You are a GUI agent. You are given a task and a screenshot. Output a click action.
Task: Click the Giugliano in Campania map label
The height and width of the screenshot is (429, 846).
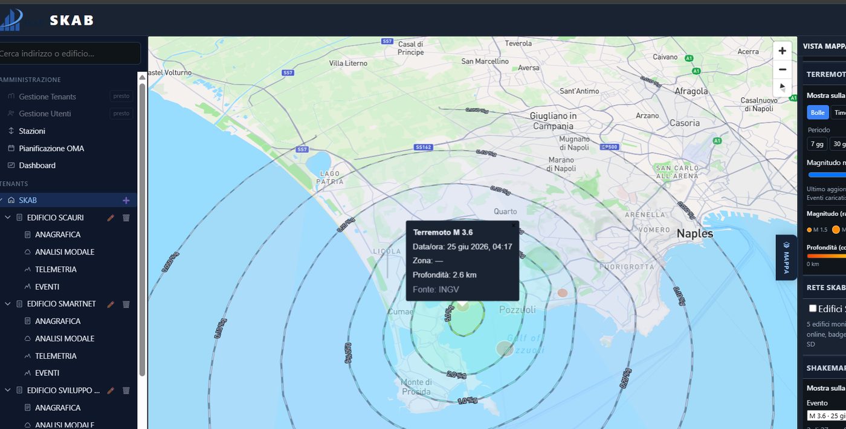coord(553,121)
